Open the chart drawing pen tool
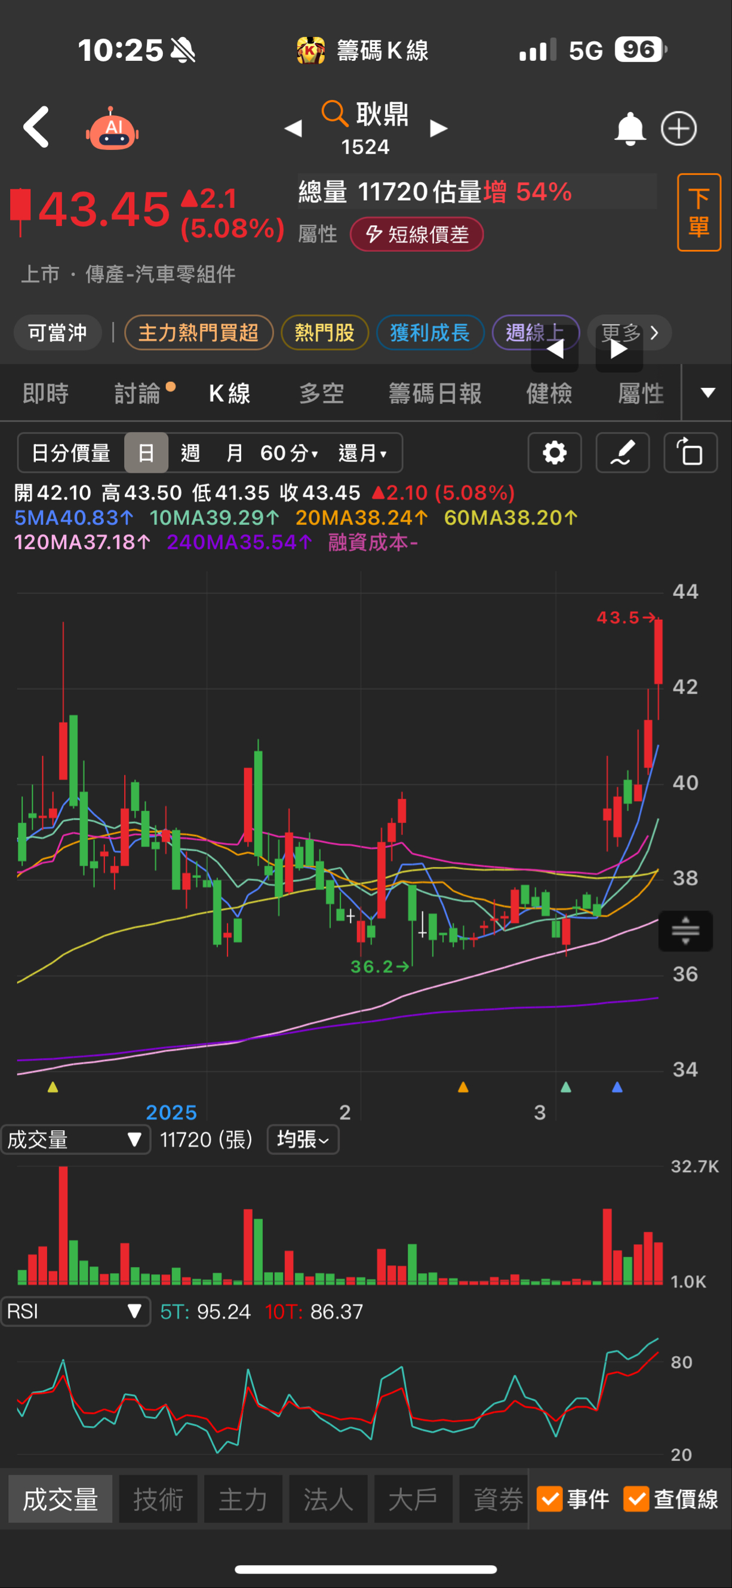732x1588 pixels. (x=622, y=453)
